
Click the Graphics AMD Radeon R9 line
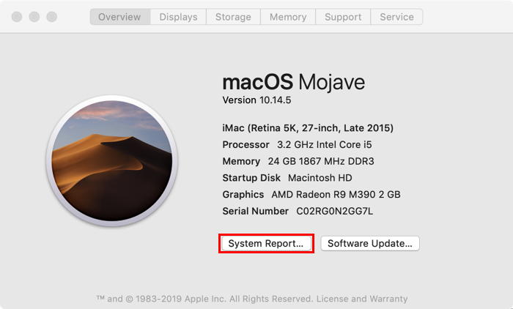pos(311,195)
